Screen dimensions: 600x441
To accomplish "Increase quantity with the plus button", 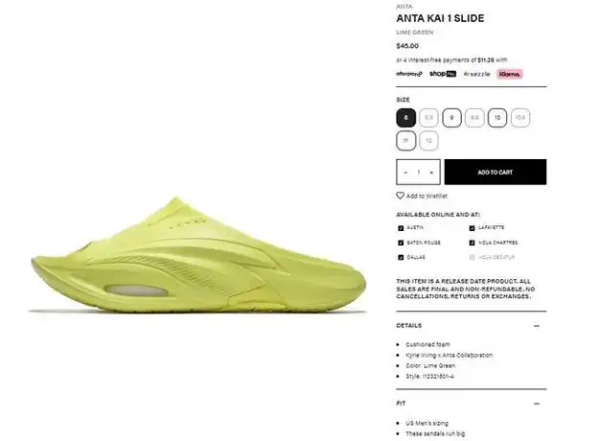I will [431, 173].
